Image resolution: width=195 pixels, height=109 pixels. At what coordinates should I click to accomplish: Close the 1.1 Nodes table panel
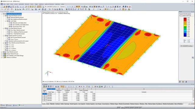tap(193, 84)
